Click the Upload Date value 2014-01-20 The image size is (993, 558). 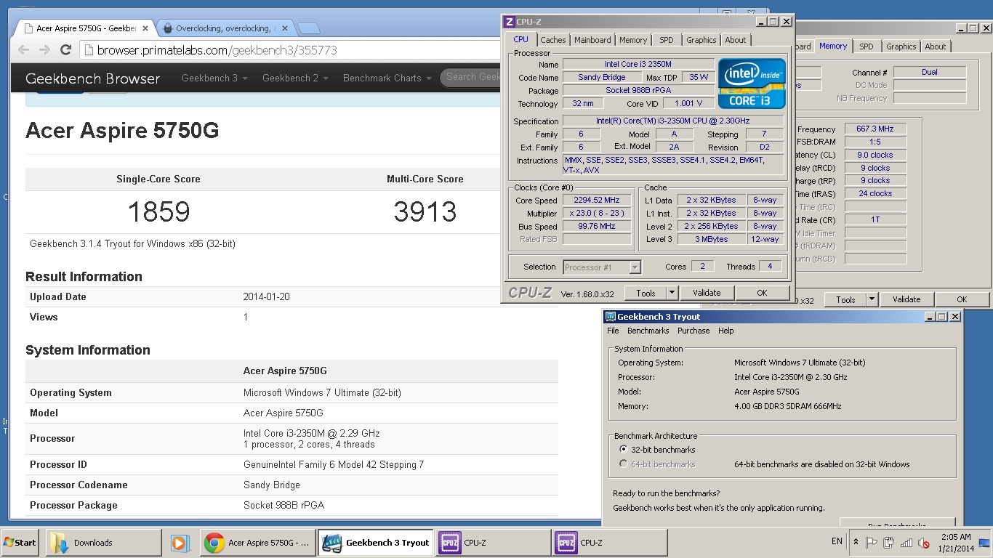pos(266,296)
